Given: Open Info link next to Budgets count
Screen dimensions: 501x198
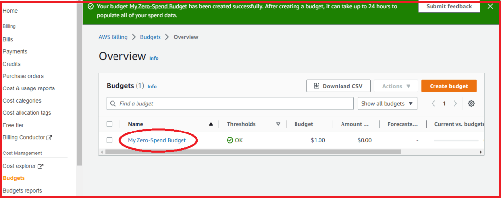Looking at the screenshot, I should (x=152, y=86).
